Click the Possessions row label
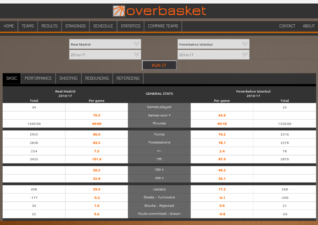The height and width of the screenshot is (225, 318). (159, 143)
